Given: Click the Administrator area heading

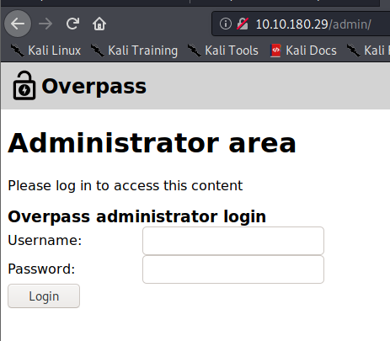Looking at the screenshot, I should (152, 143).
